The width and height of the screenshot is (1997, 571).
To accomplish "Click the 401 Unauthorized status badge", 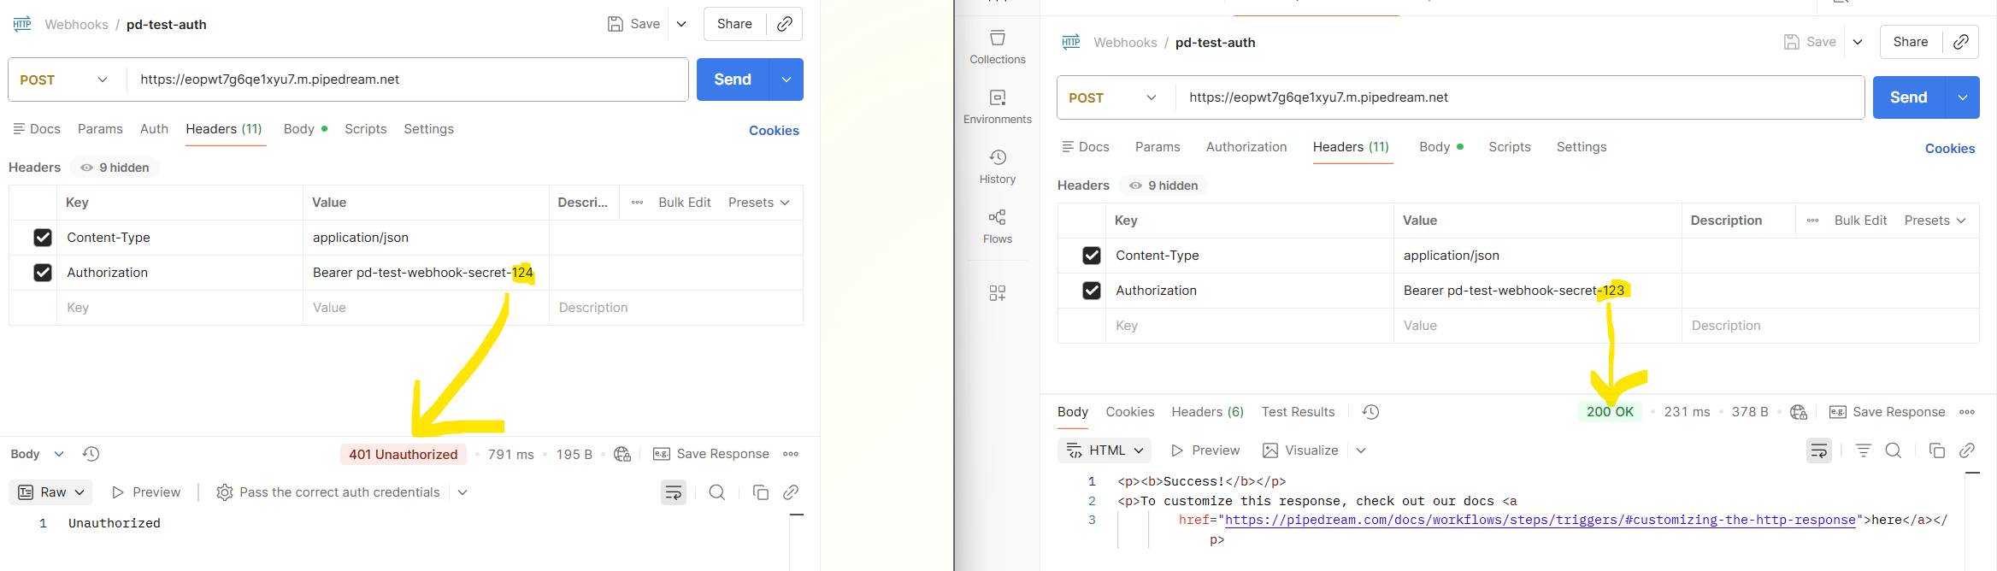I will tap(404, 455).
